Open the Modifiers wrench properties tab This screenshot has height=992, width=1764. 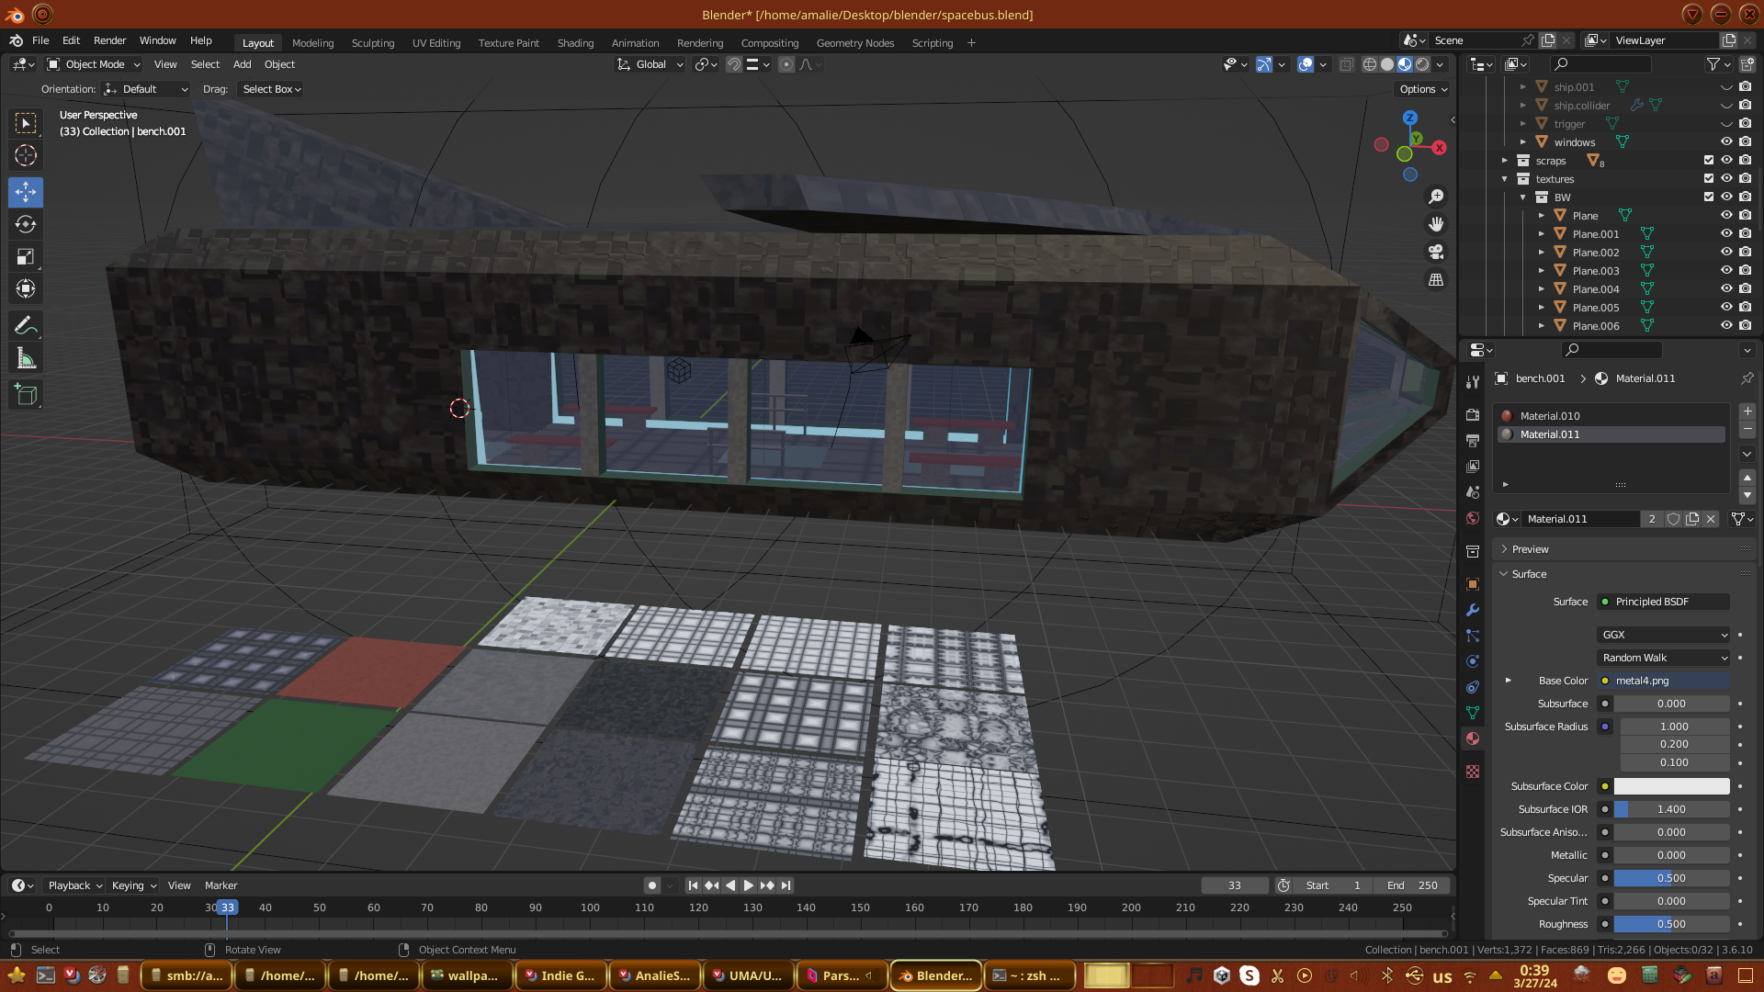pos(1473,610)
